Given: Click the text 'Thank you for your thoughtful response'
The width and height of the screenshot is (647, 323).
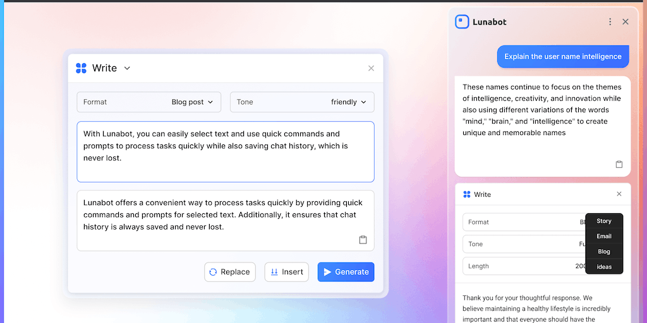Looking at the screenshot, I should [x=536, y=308].
